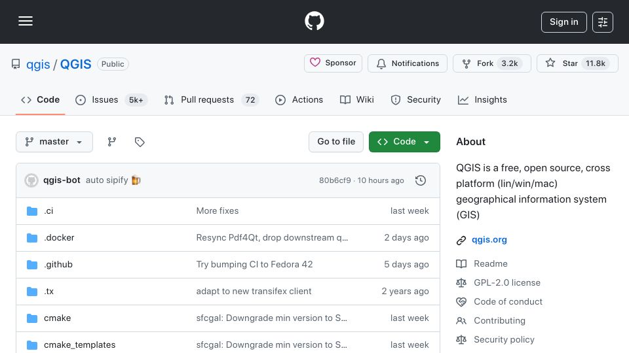This screenshot has height=353, width=629.
Task: Open the Wiki tab
Action: (x=356, y=99)
